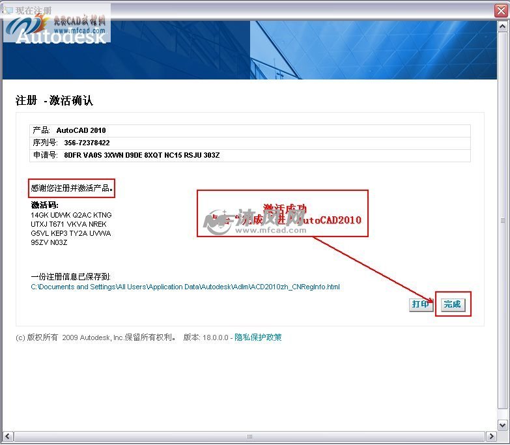Click the 打印 (Print) button
Screen dimensions: 510x445
tap(420, 304)
